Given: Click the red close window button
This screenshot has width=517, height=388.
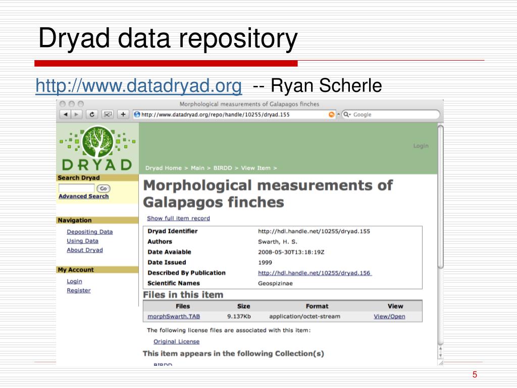Looking at the screenshot, I should (62, 104).
